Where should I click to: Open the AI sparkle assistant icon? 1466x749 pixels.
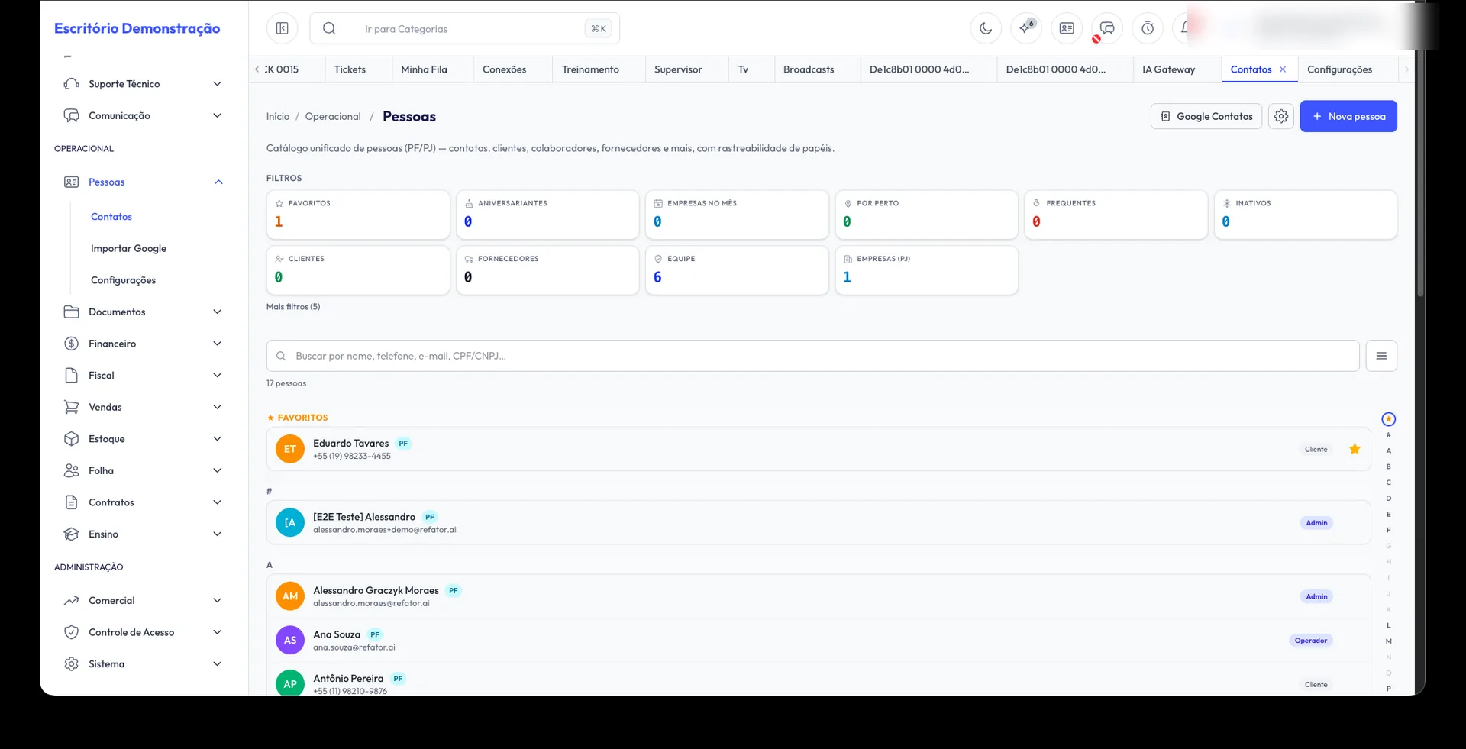(1026, 28)
